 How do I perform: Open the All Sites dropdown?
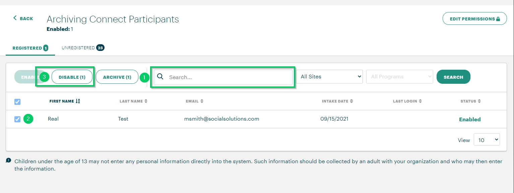[329, 77]
